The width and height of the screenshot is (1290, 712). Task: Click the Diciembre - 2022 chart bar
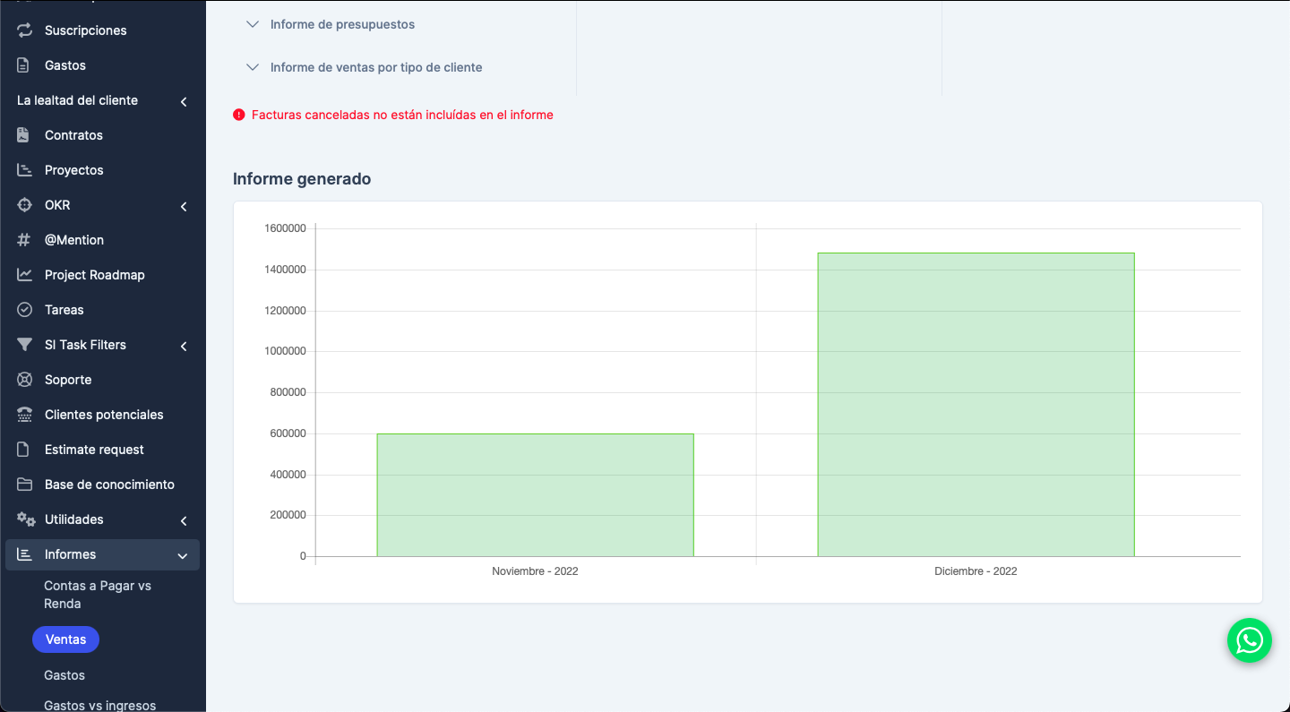(x=976, y=405)
